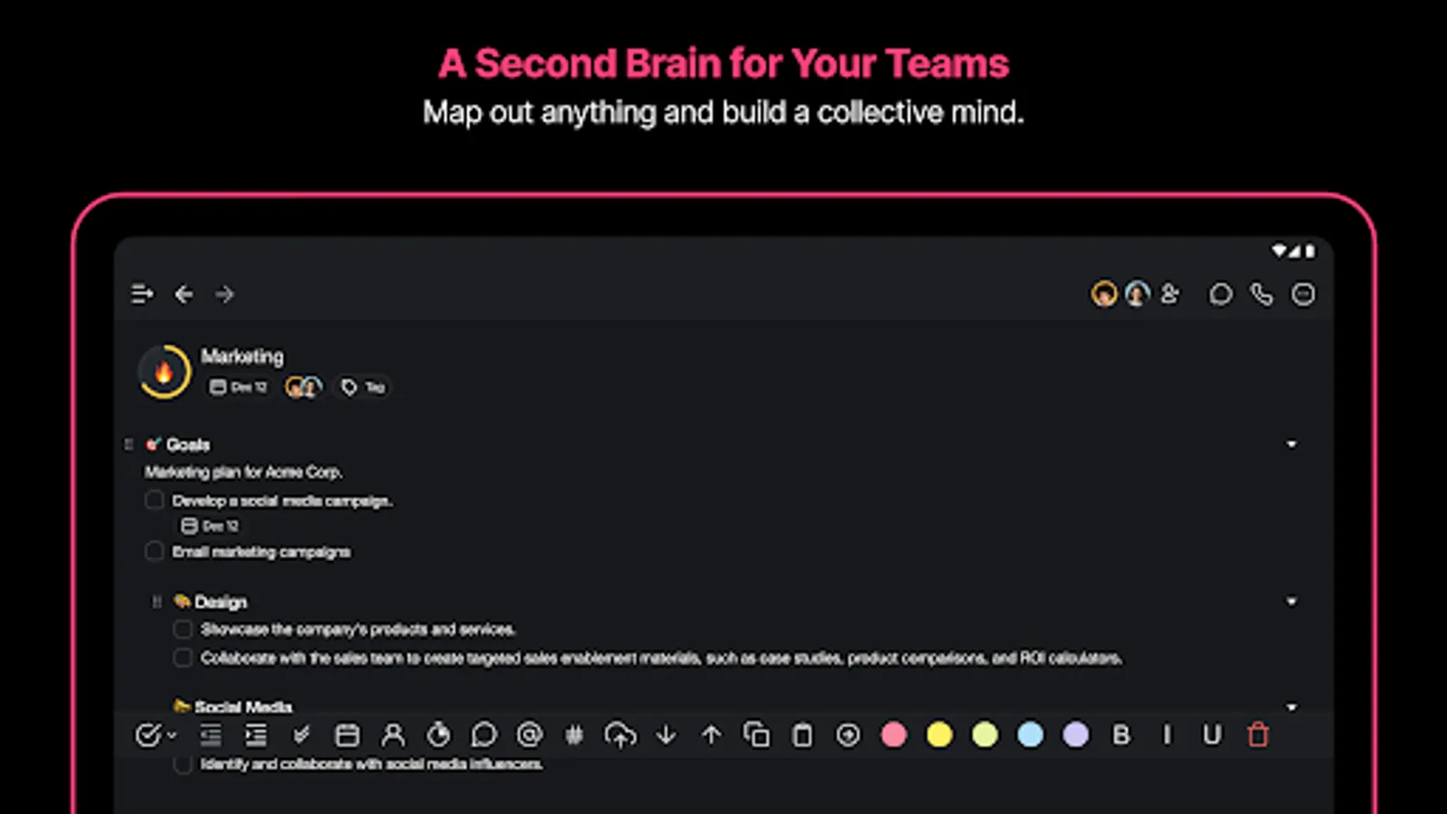
Task: Paste with the clipboard toolbar icon
Action: 802,735
